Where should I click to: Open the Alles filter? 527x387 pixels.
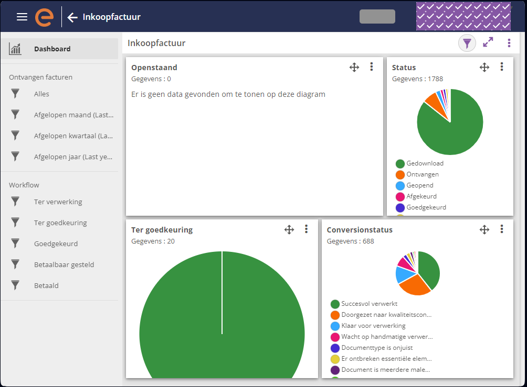[x=41, y=94]
